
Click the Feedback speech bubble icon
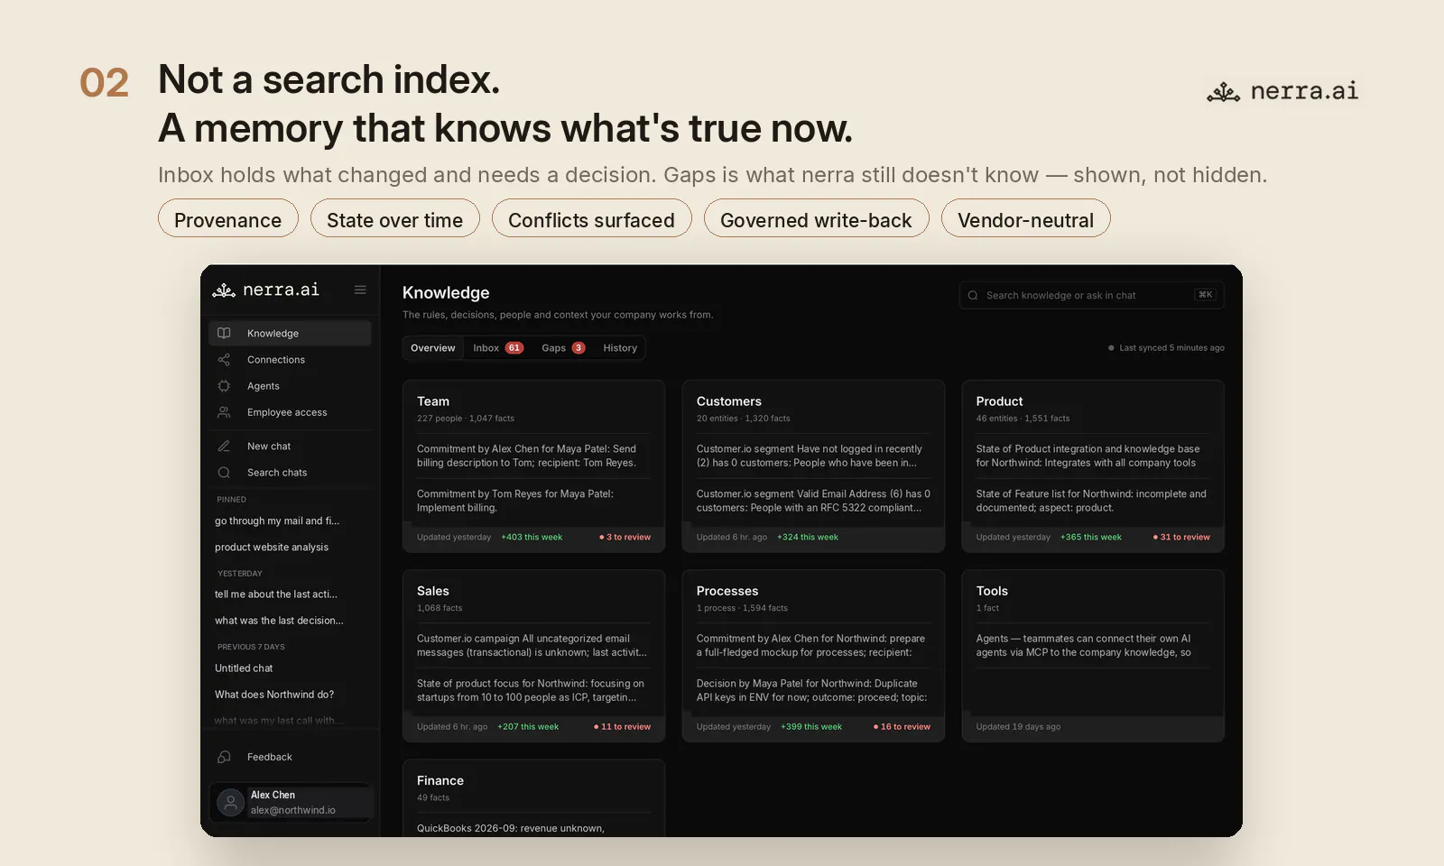tap(224, 757)
